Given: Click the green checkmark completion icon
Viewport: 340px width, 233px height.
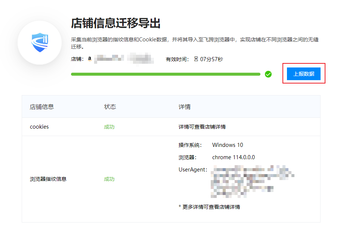Looking at the screenshot, I should [x=268, y=74].
